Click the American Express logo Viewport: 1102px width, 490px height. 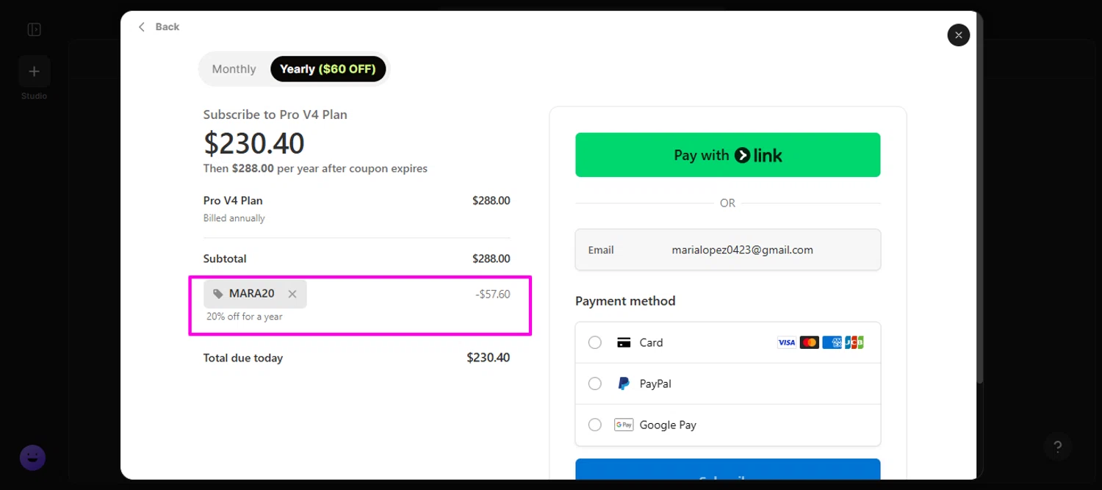coord(832,342)
